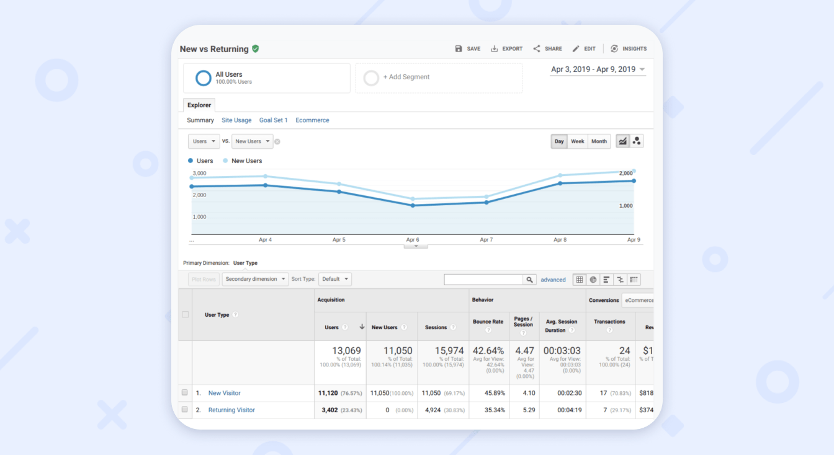Check the Returning Visitor row checkbox

pos(184,410)
